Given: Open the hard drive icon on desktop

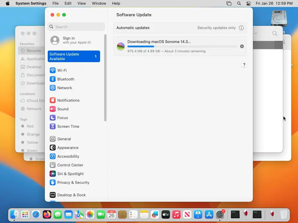Looking at the screenshot, I should [279, 18].
